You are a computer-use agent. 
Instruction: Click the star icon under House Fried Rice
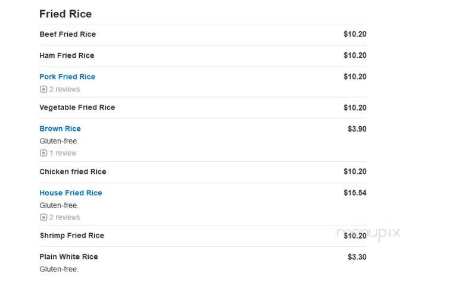(x=43, y=217)
